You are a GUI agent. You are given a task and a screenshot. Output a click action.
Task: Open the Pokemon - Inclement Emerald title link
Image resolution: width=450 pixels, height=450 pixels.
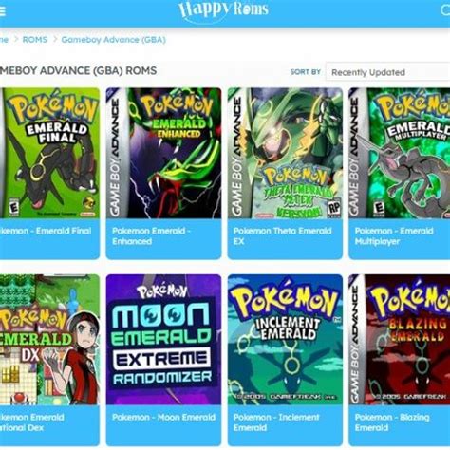click(x=276, y=422)
